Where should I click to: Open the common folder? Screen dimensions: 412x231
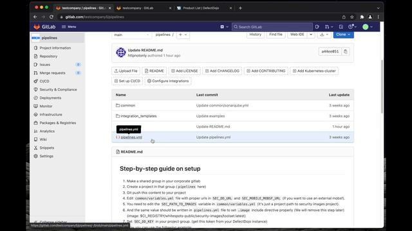click(128, 105)
